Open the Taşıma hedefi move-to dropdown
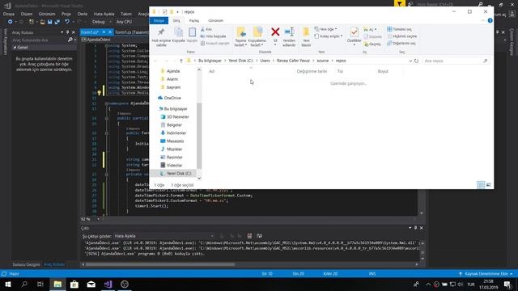 click(x=240, y=37)
